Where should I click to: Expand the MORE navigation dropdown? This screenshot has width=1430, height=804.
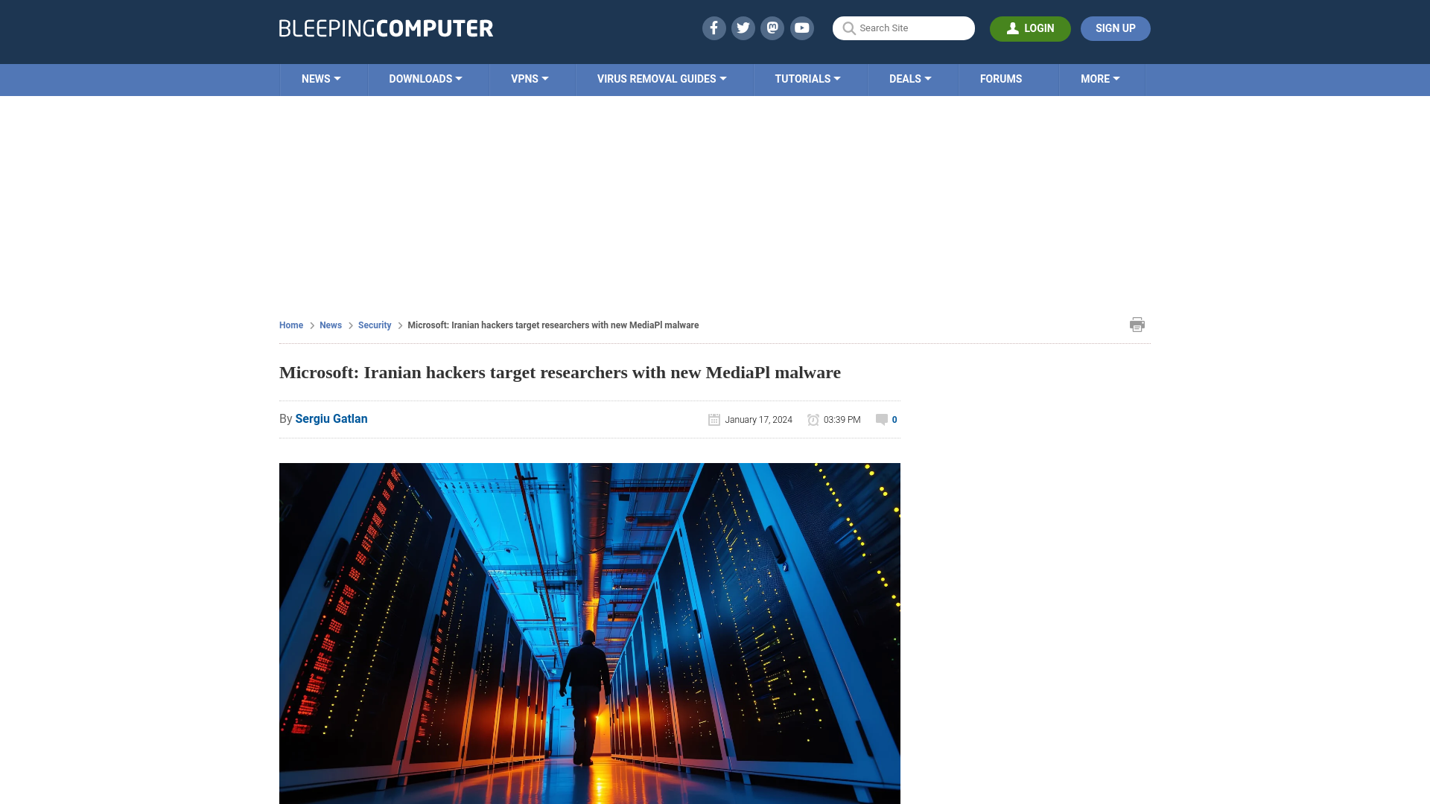[x=1099, y=78]
